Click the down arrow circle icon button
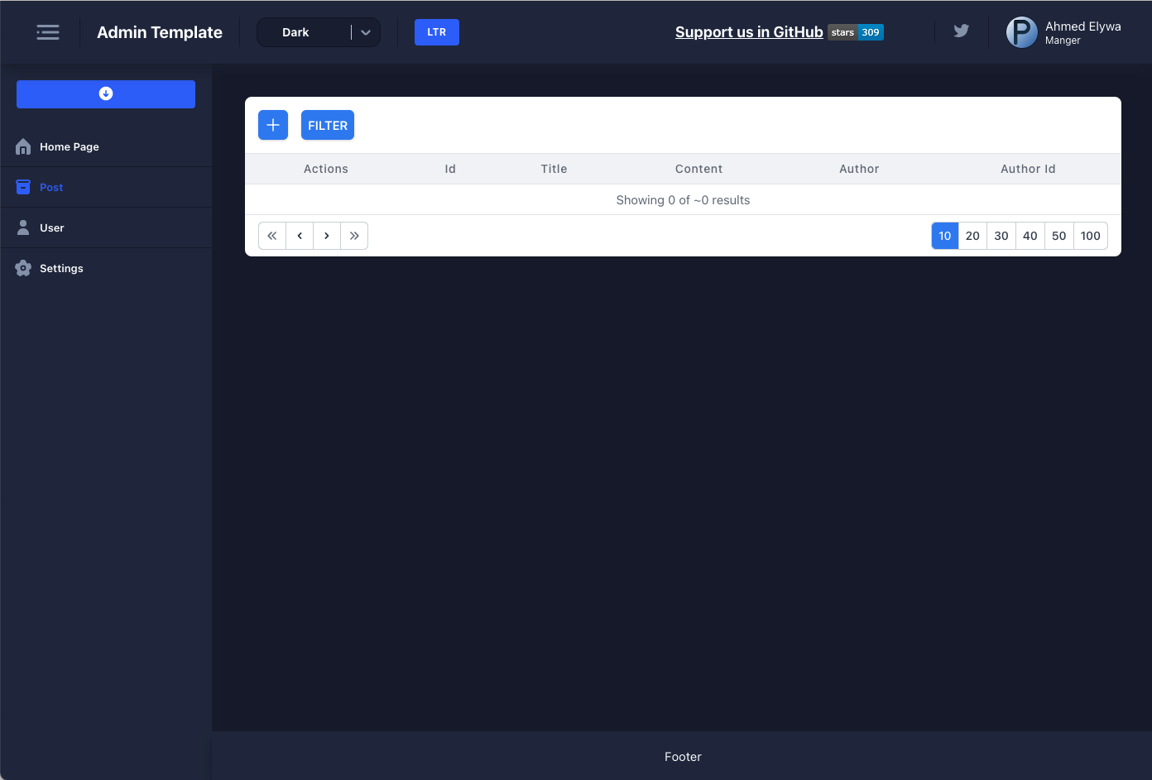 pyautogui.click(x=106, y=93)
